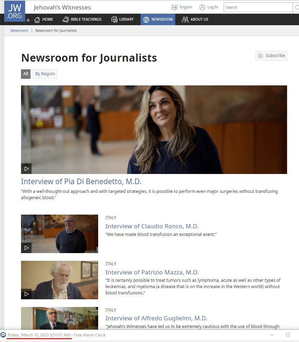Click the language selector icon beside English
This screenshot has width=299, height=342.
(174, 7)
